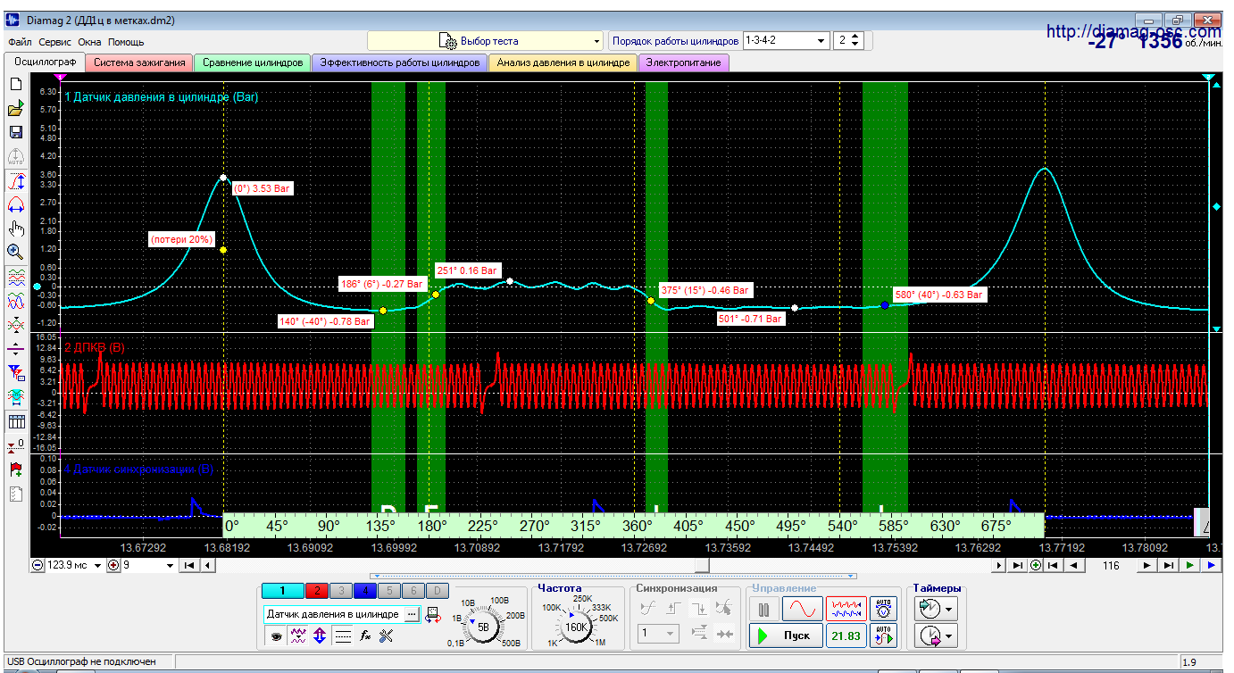Click the 160K frequency knob
1234x673 pixels.
[x=577, y=627]
